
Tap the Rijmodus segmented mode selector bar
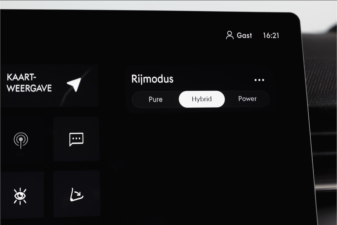[x=201, y=99]
